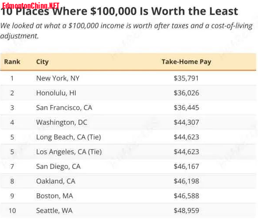Select the Washington, DC entry
258x222 pixels.
pyautogui.click(x=61, y=123)
